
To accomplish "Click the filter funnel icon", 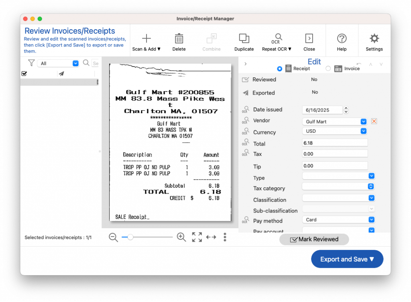I will [x=31, y=63].
